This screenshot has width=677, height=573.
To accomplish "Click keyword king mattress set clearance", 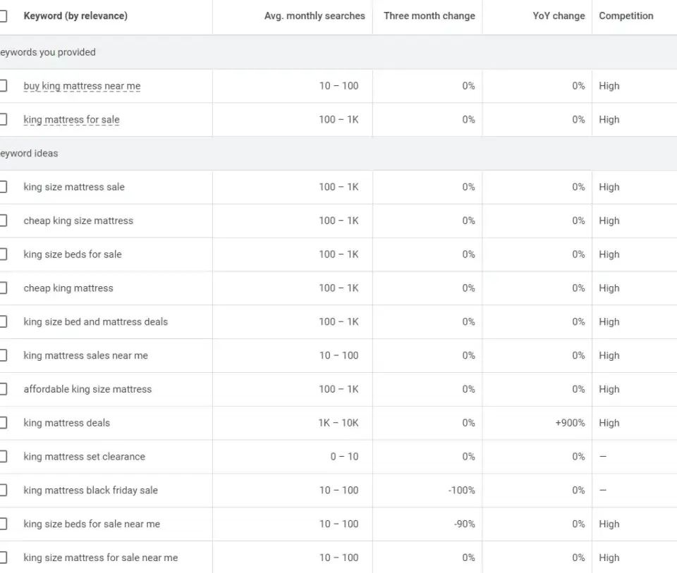I will coord(84,456).
